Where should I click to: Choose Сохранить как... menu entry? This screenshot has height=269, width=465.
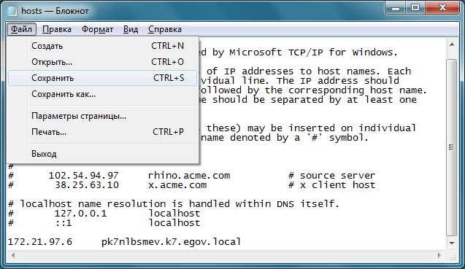pyautogui.click(x=102, y=94)
